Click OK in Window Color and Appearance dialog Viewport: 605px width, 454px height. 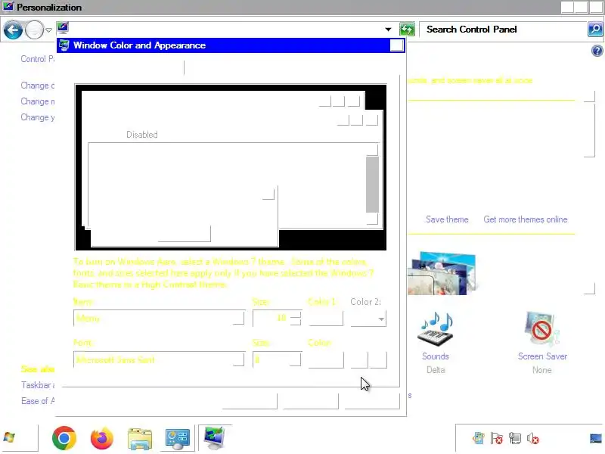click(250, 401)
